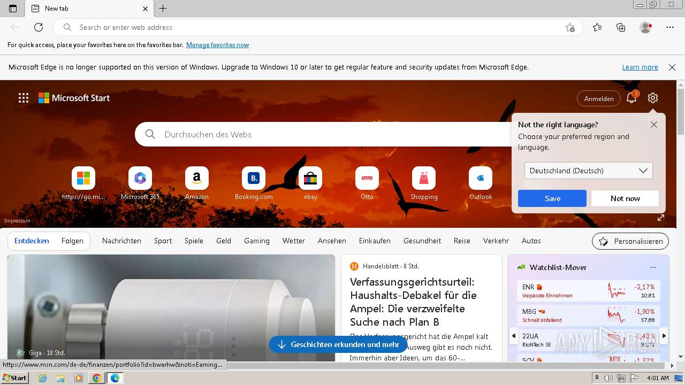This screenshot has height=385, width=685.
Task: Open the language region dropdown
Action: [x=588, y=171]
